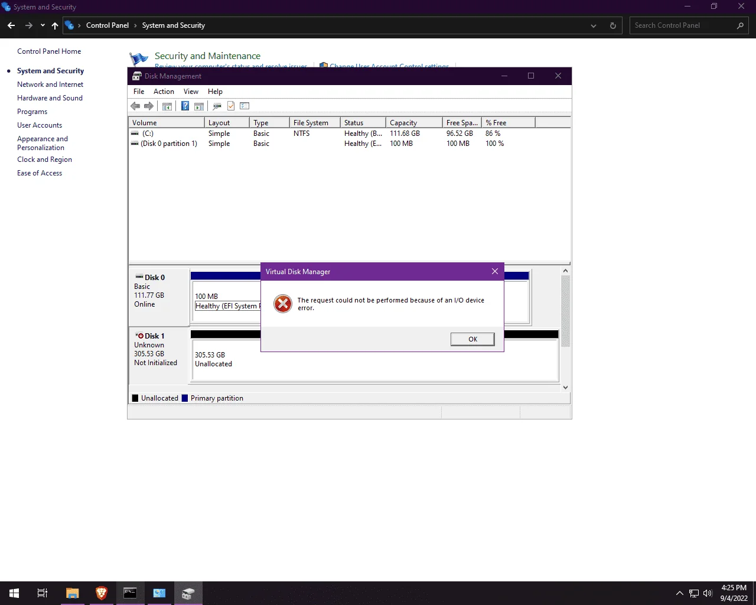Click the % Free column header

509,123
